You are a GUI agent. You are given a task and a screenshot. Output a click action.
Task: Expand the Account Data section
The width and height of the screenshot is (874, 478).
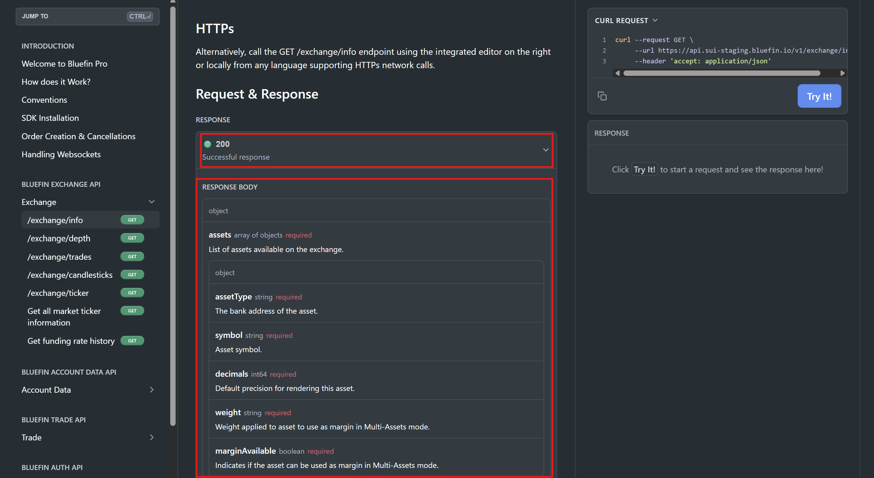click(152, 390)
